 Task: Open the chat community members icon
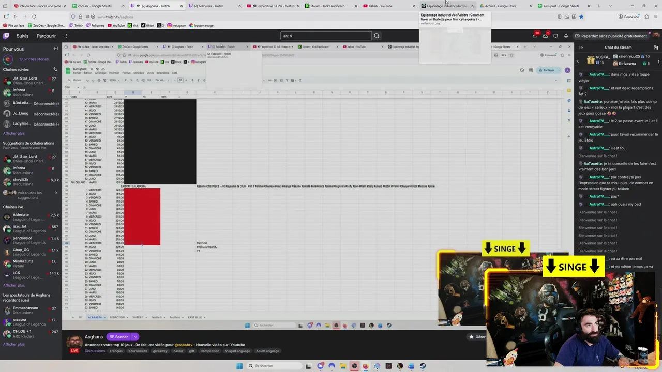(x=656, y=48)
